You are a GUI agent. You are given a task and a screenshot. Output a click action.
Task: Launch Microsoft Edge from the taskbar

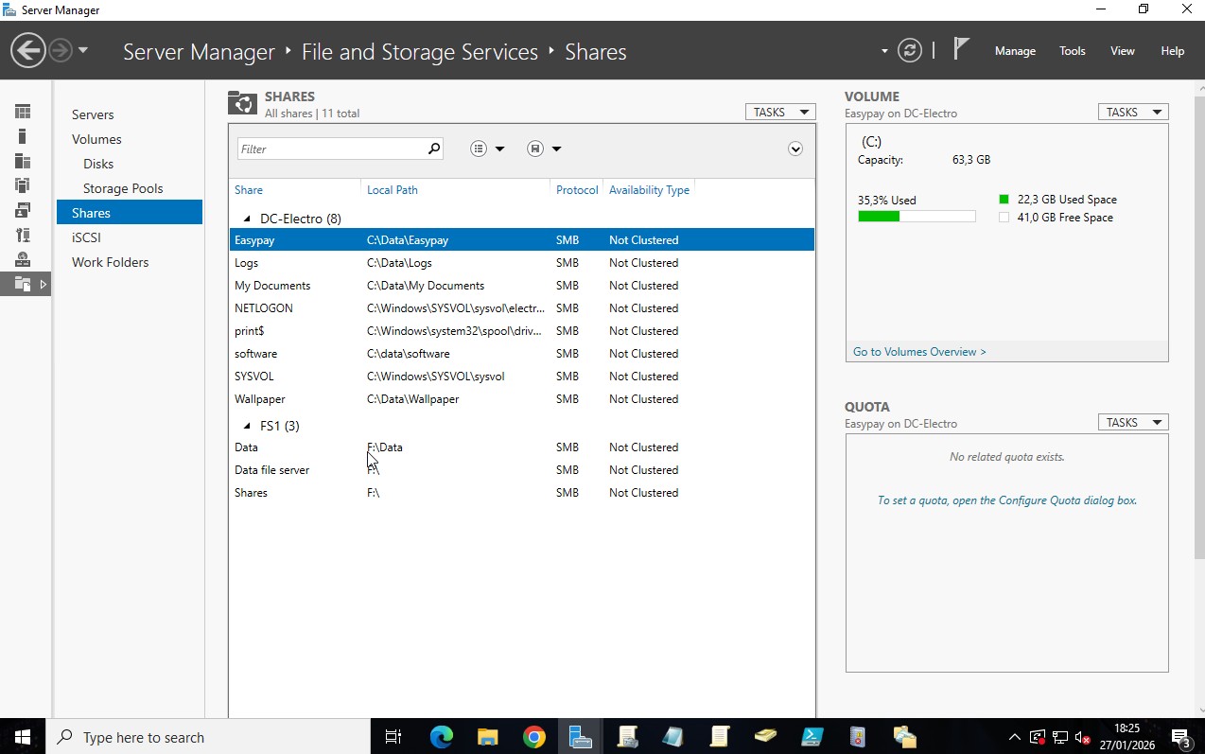click(442, 737)
